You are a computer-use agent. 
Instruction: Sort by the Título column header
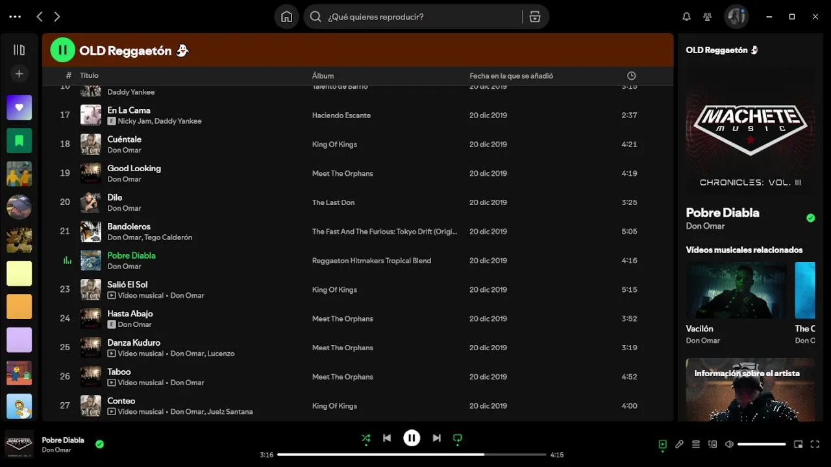[x=89, y=76]
